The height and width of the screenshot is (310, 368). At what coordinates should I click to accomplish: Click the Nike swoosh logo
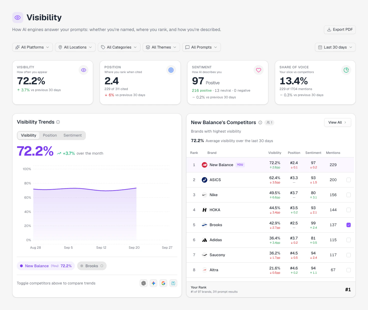coord(205,195)
